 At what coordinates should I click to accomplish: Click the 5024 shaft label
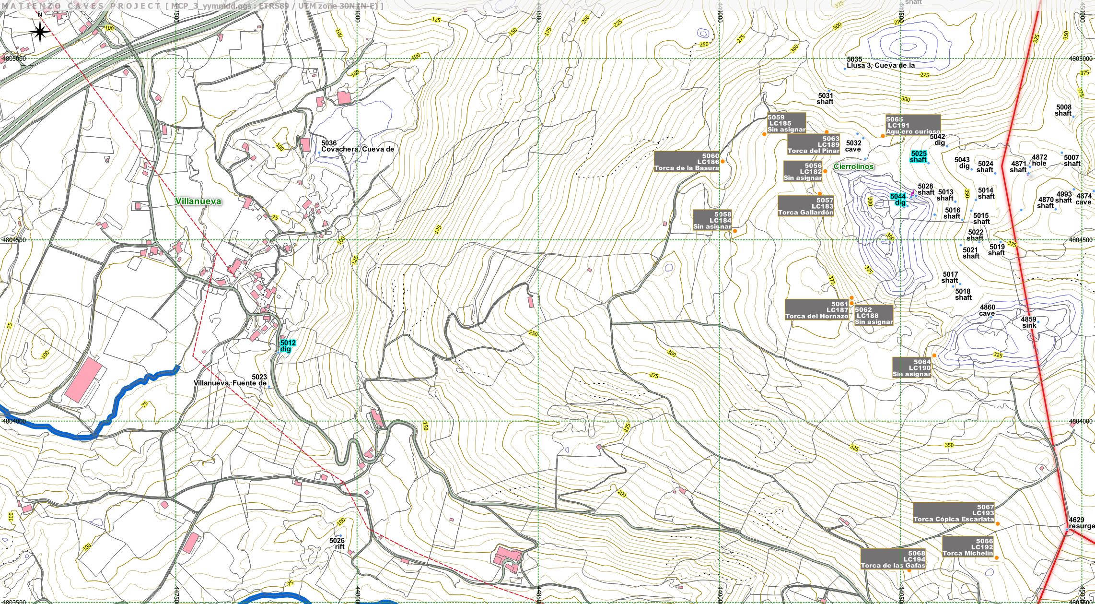point(985,166)
